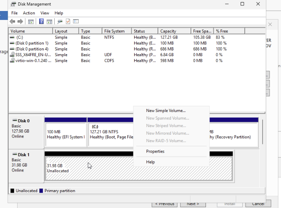Click the Back arrow toolbar icon
281x208 pixels.
click(x=12, y=22)
